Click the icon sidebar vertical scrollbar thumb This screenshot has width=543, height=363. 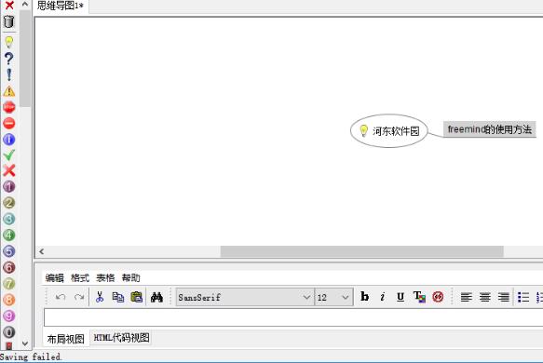25,59
